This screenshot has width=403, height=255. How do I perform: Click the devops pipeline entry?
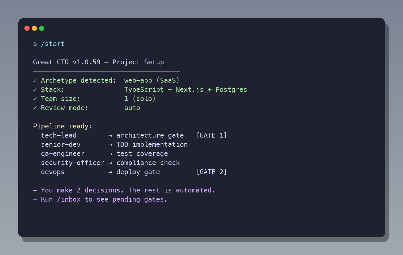[53, 172]
